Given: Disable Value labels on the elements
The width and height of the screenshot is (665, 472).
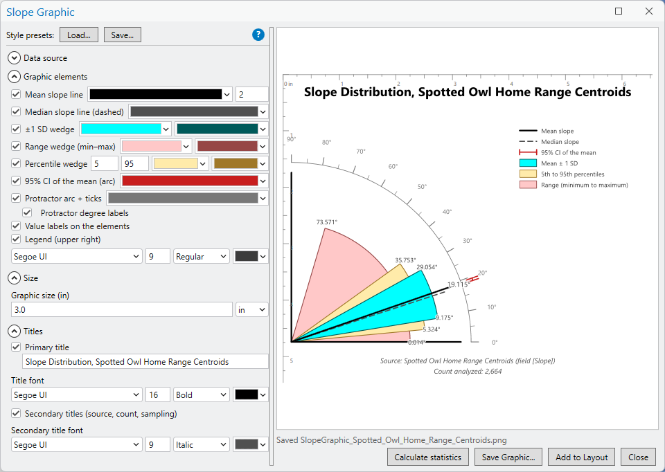Looking at the screenshot, I should 16,226.
